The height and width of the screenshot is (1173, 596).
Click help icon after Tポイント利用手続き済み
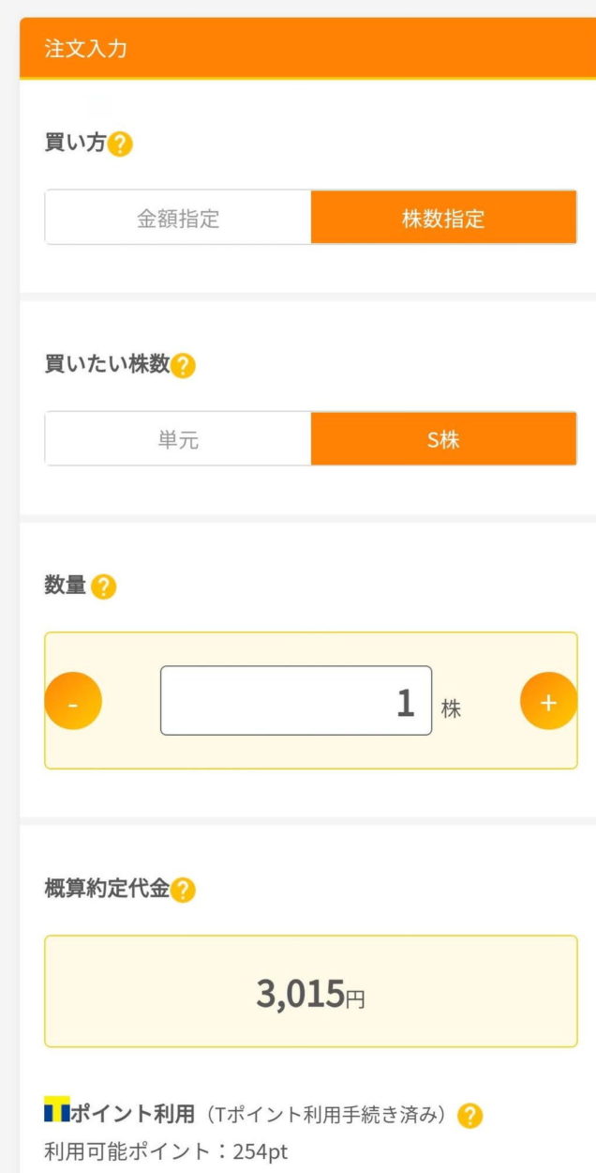tap(470, 1116)
